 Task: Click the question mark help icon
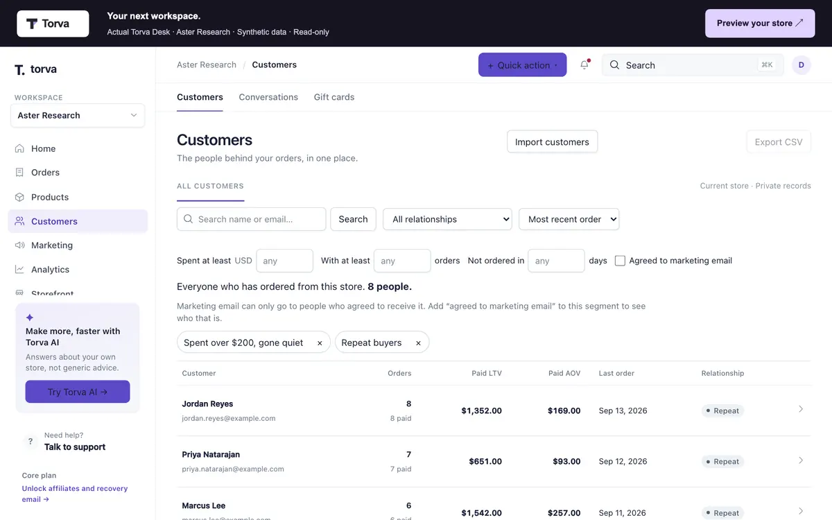pos(31,441)
